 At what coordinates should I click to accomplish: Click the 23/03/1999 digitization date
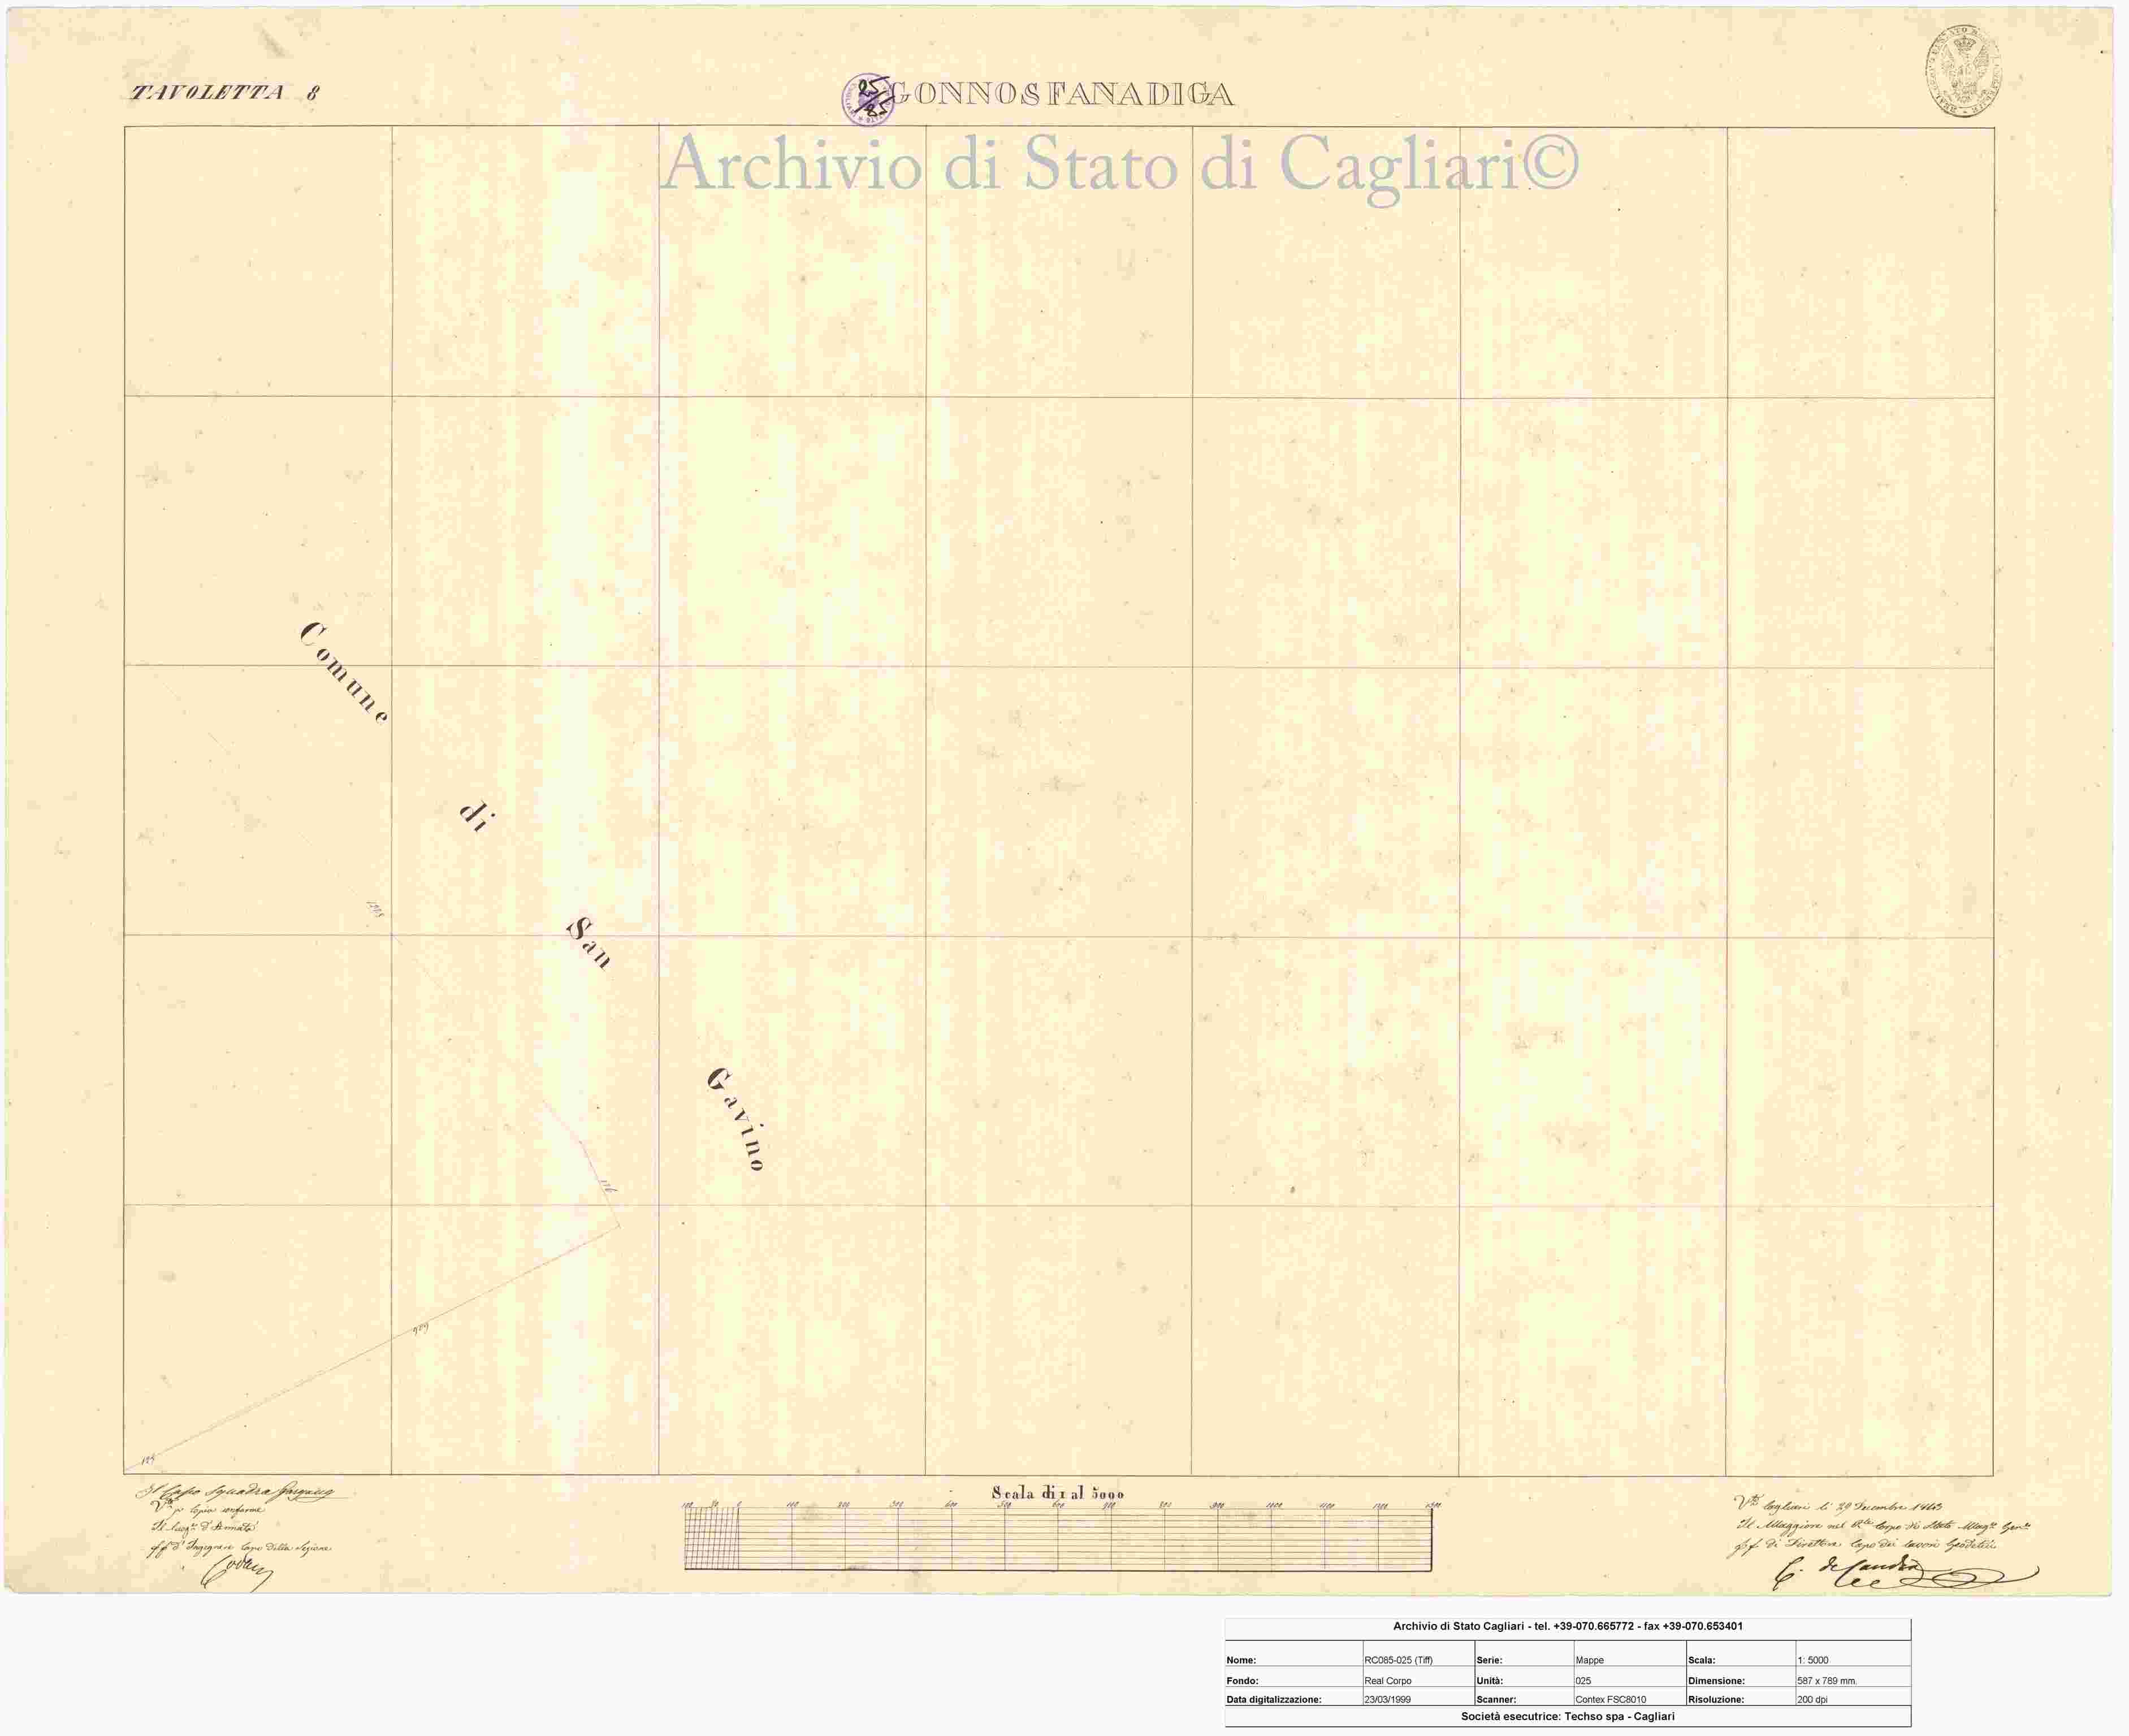1387,1699
